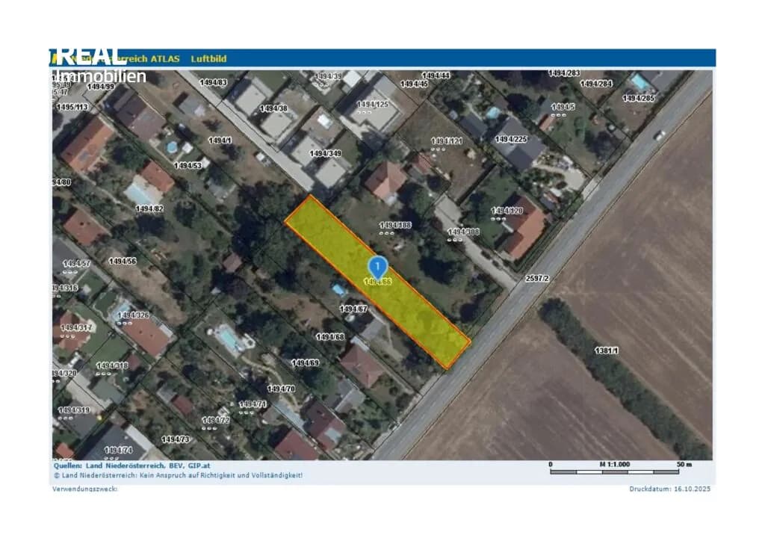Click the 'Druckdatum: 16.10.2025' text
This screenshot has height=541, width=765.
click(x=669, y=489)
